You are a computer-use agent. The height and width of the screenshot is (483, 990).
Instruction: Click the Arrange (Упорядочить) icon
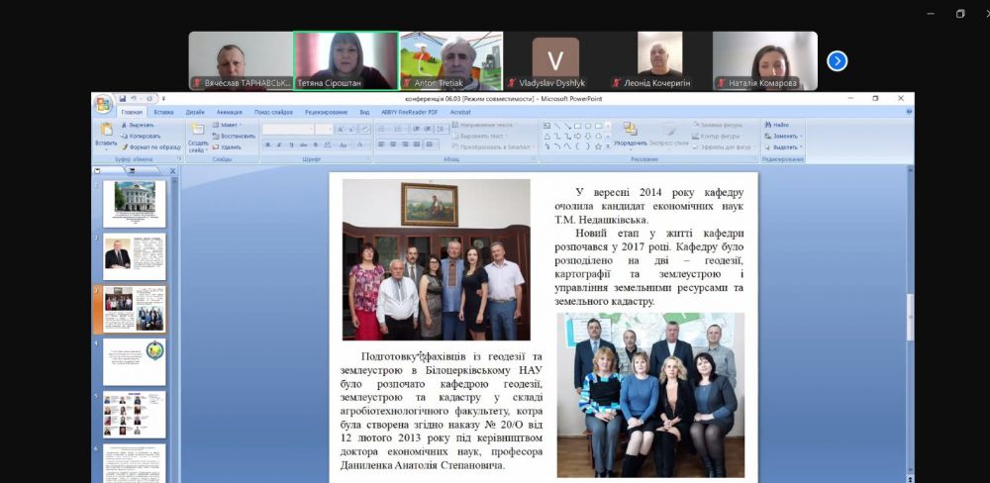point(630,132)
